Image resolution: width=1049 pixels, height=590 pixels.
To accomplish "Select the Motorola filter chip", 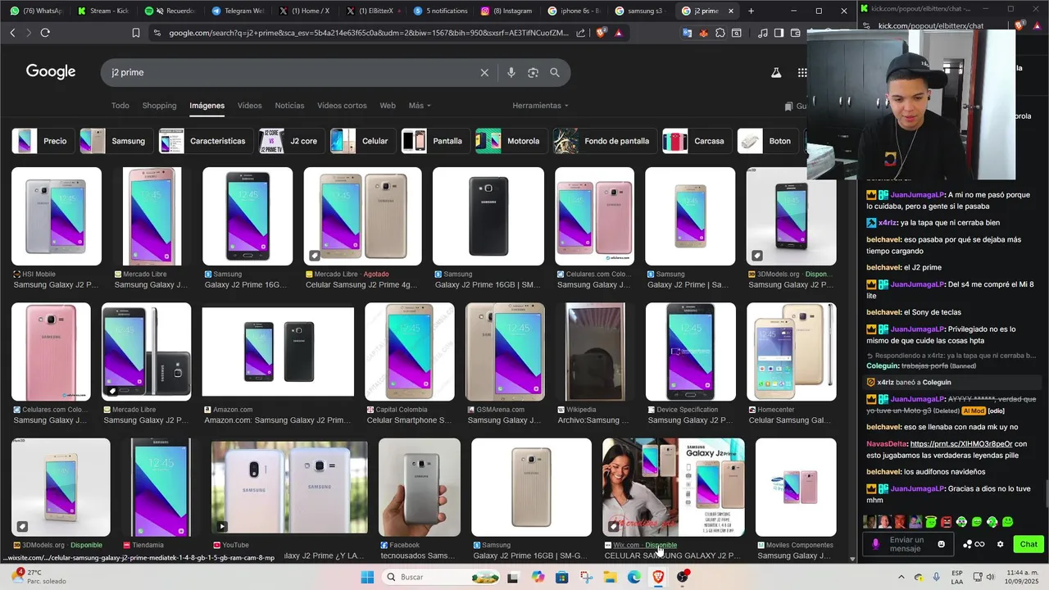I will tap(511, 141).
